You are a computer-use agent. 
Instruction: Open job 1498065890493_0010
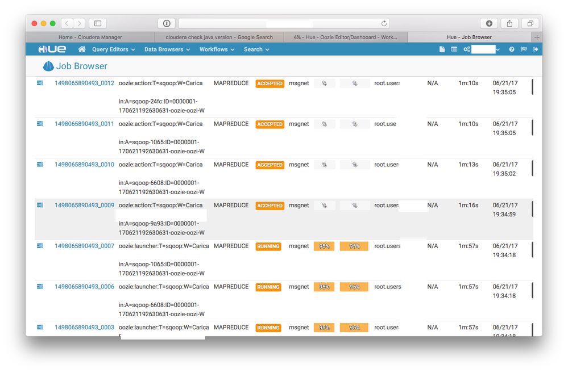pos(84,164)
